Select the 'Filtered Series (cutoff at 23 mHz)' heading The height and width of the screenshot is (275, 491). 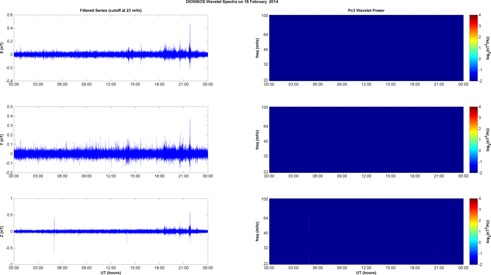(111, 11)
